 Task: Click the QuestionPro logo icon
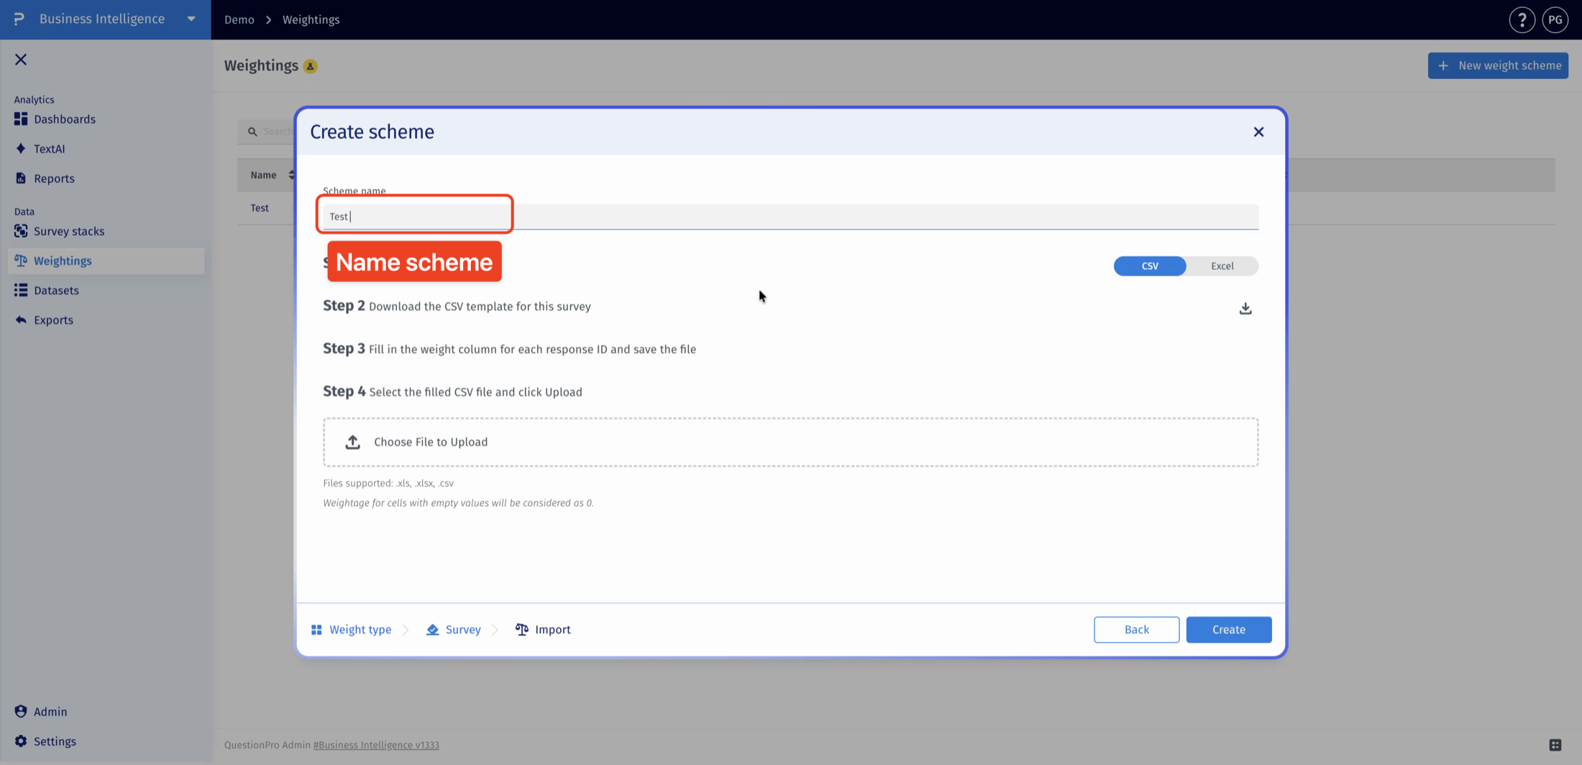19,19
